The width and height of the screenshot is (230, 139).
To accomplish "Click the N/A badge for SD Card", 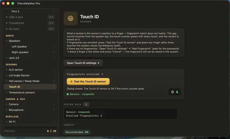I will pyautogui.click(x=51, y=29).
